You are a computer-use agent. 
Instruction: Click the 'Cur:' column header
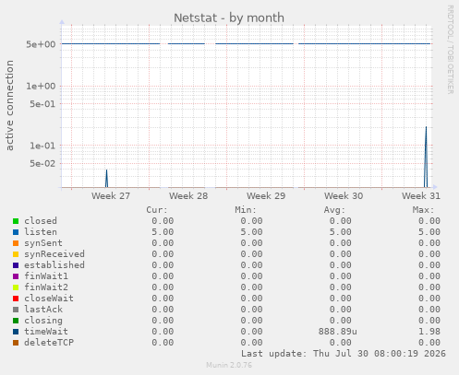[x=157, y=210]
